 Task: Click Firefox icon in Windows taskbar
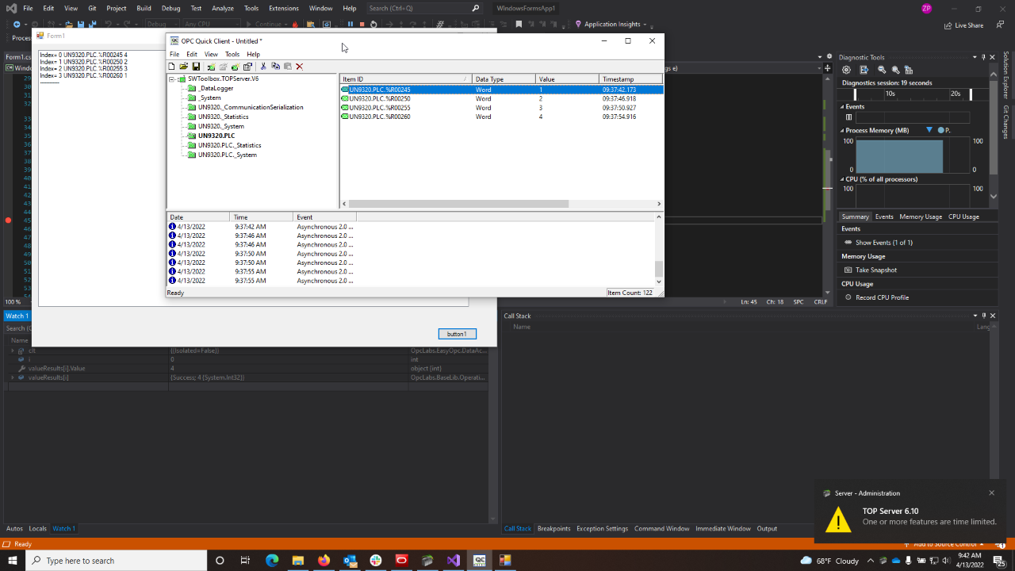point(324,561)
